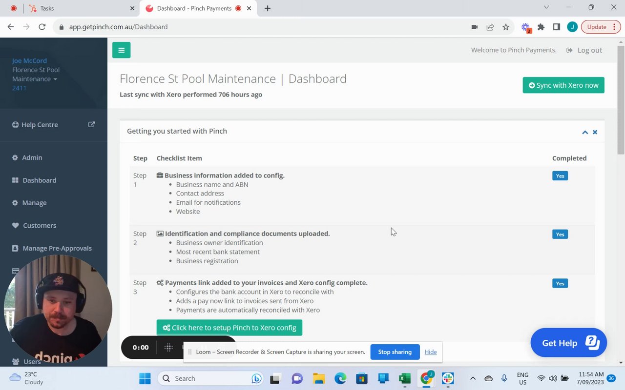Click Step 1 Yes completed badge
The height and width of the screenshot is (390, 625).
click(560, 175)
